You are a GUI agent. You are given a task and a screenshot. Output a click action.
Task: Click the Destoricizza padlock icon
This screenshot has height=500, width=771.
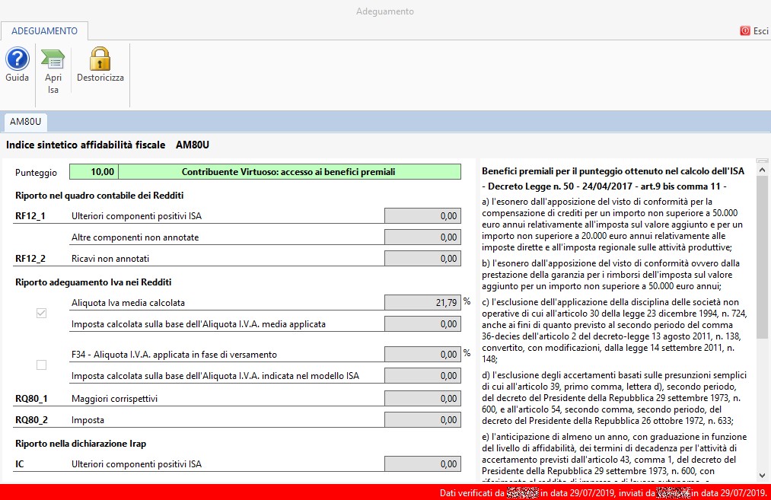point(100,59)
